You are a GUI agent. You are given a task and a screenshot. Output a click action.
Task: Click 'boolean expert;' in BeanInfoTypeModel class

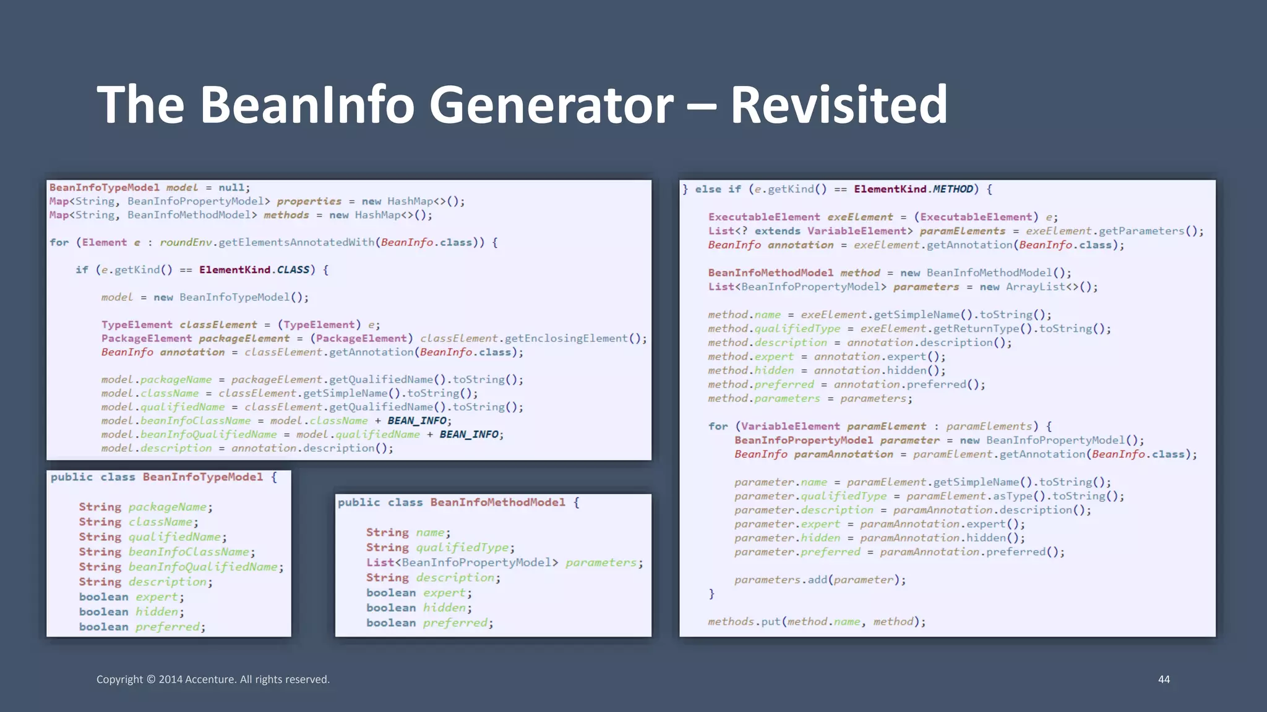tap(132, 597)
